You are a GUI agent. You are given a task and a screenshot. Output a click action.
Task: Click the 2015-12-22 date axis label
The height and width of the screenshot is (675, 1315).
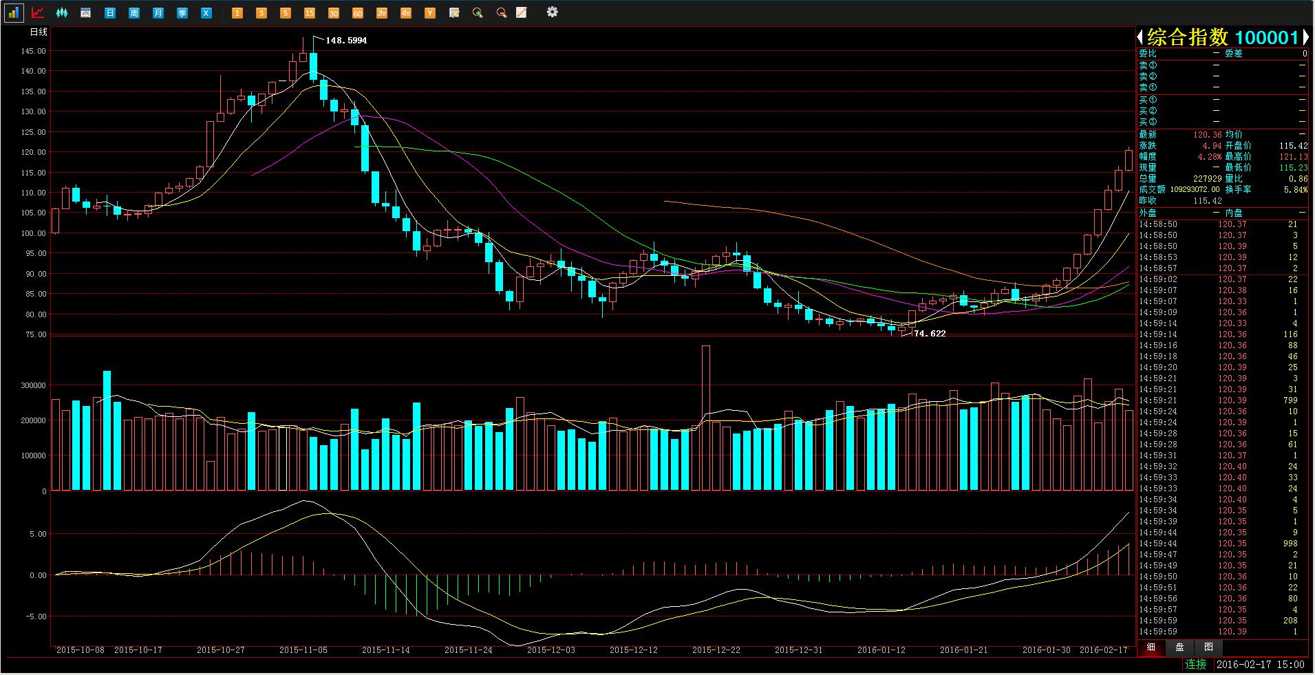716,650
